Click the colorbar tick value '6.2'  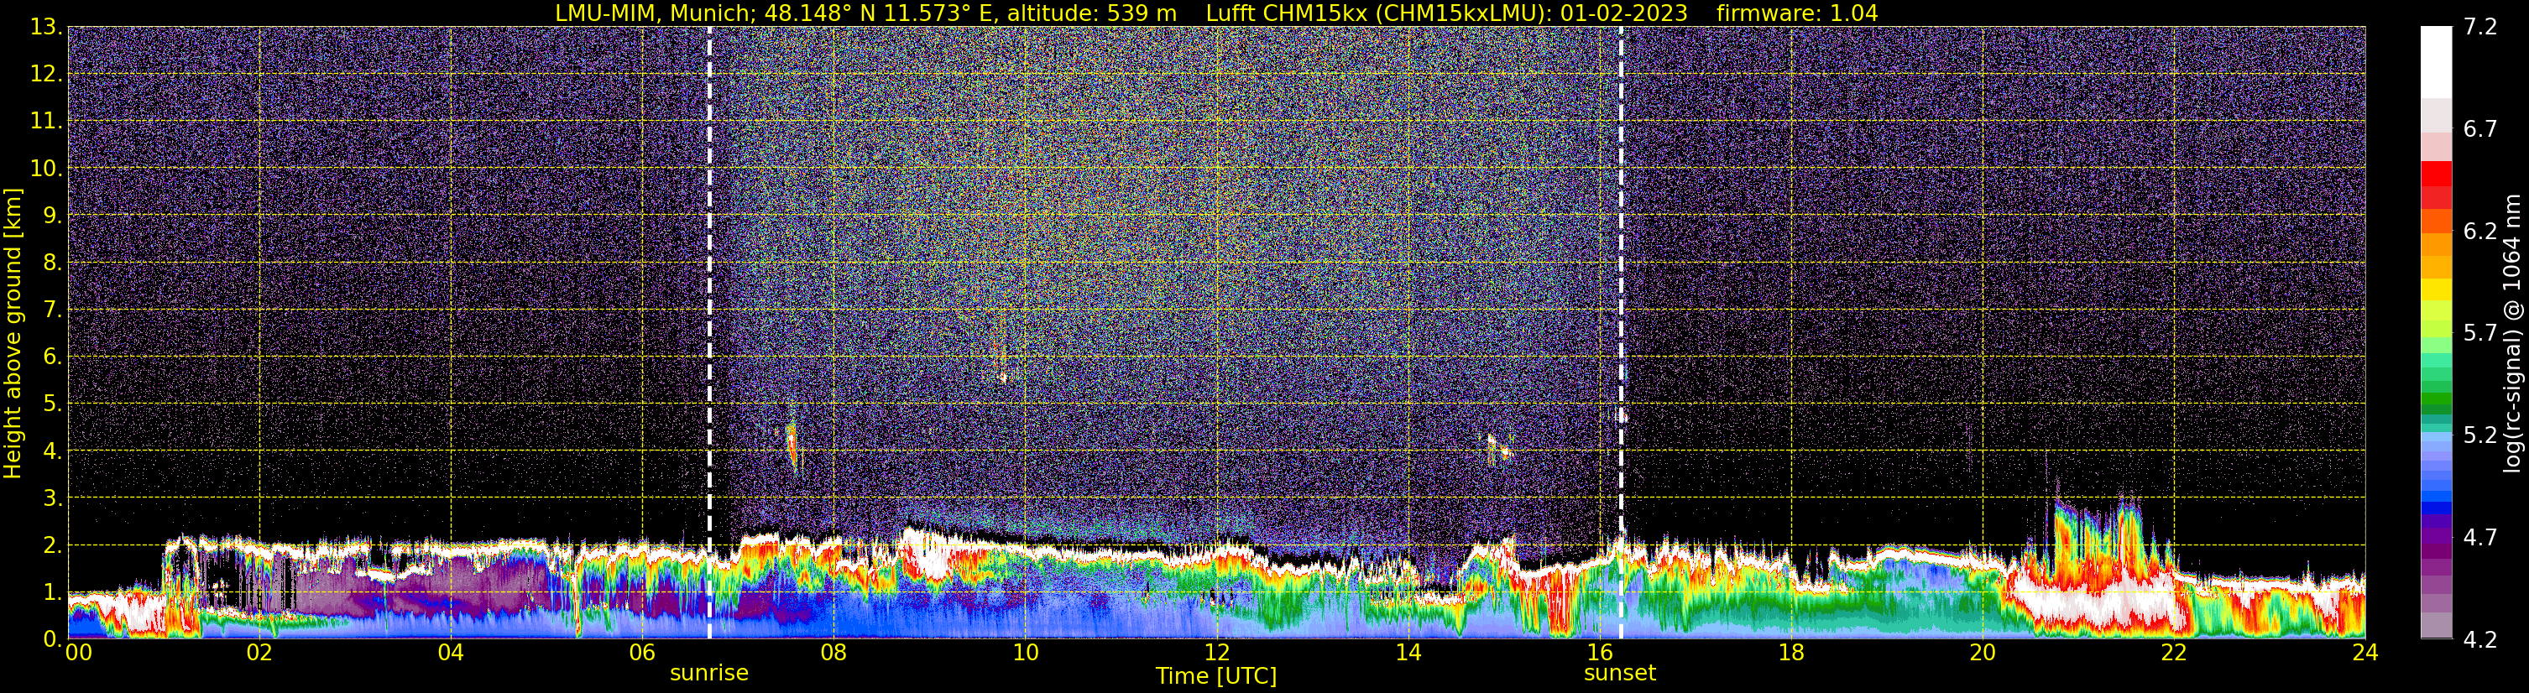pos(2480,231)
